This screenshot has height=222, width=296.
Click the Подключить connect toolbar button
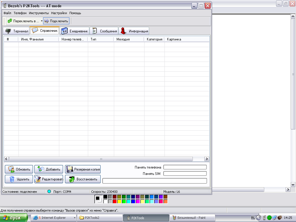56,21
